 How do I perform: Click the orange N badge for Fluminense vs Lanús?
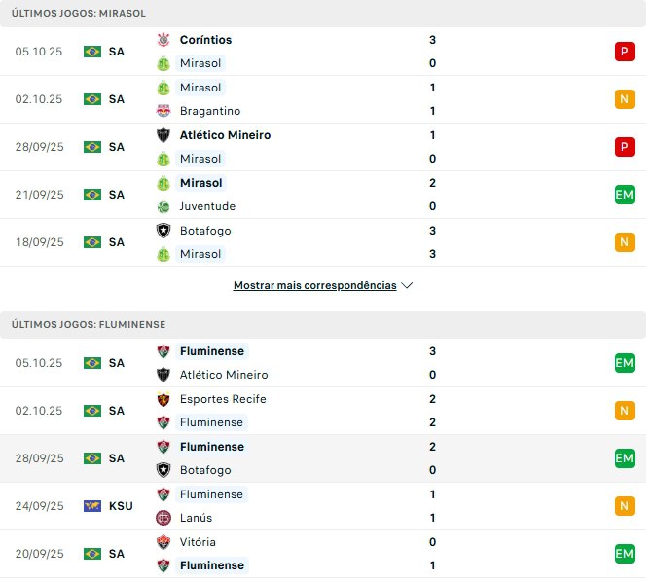(x=624, y=506)
